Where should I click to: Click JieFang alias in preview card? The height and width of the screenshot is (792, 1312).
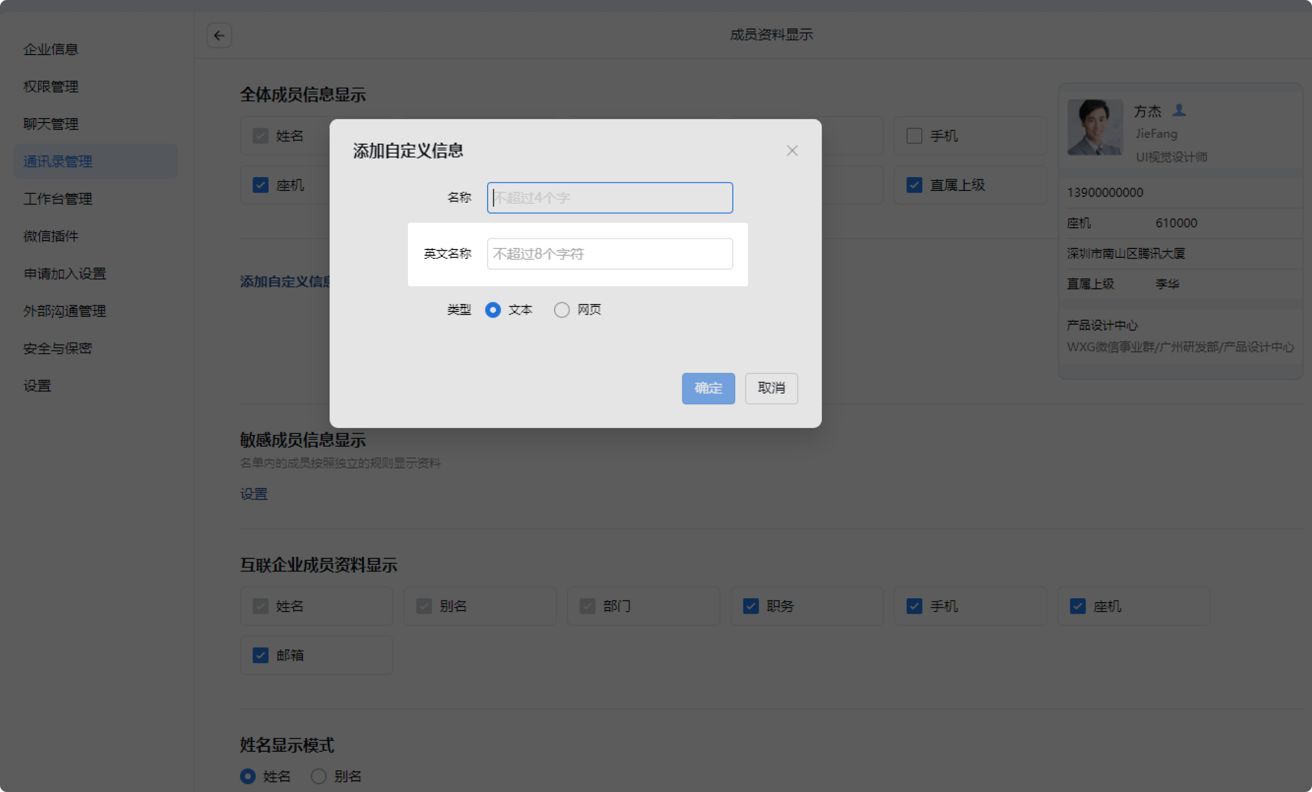(1156, 134)
